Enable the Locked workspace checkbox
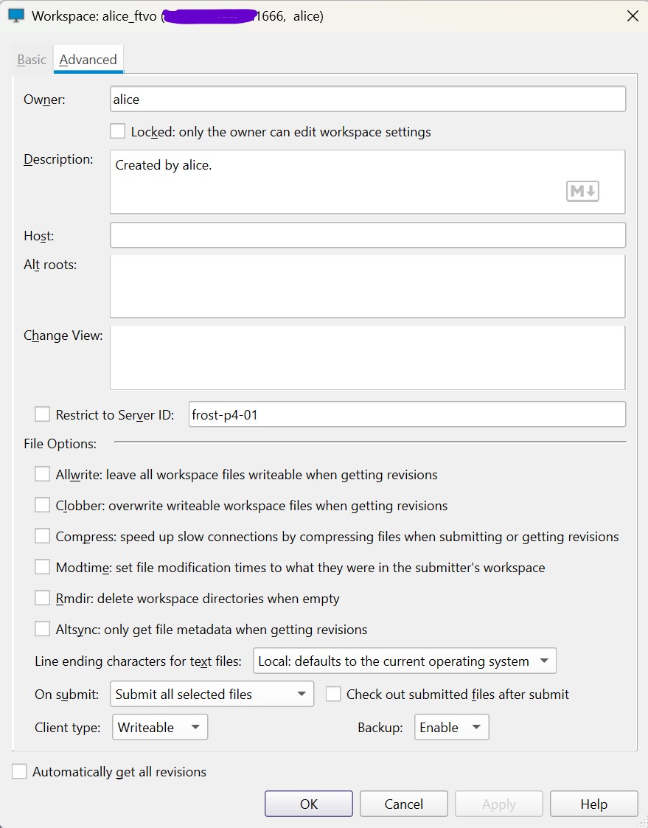The height and width of the screenshot is (828, 648). (x=117, y=132)
